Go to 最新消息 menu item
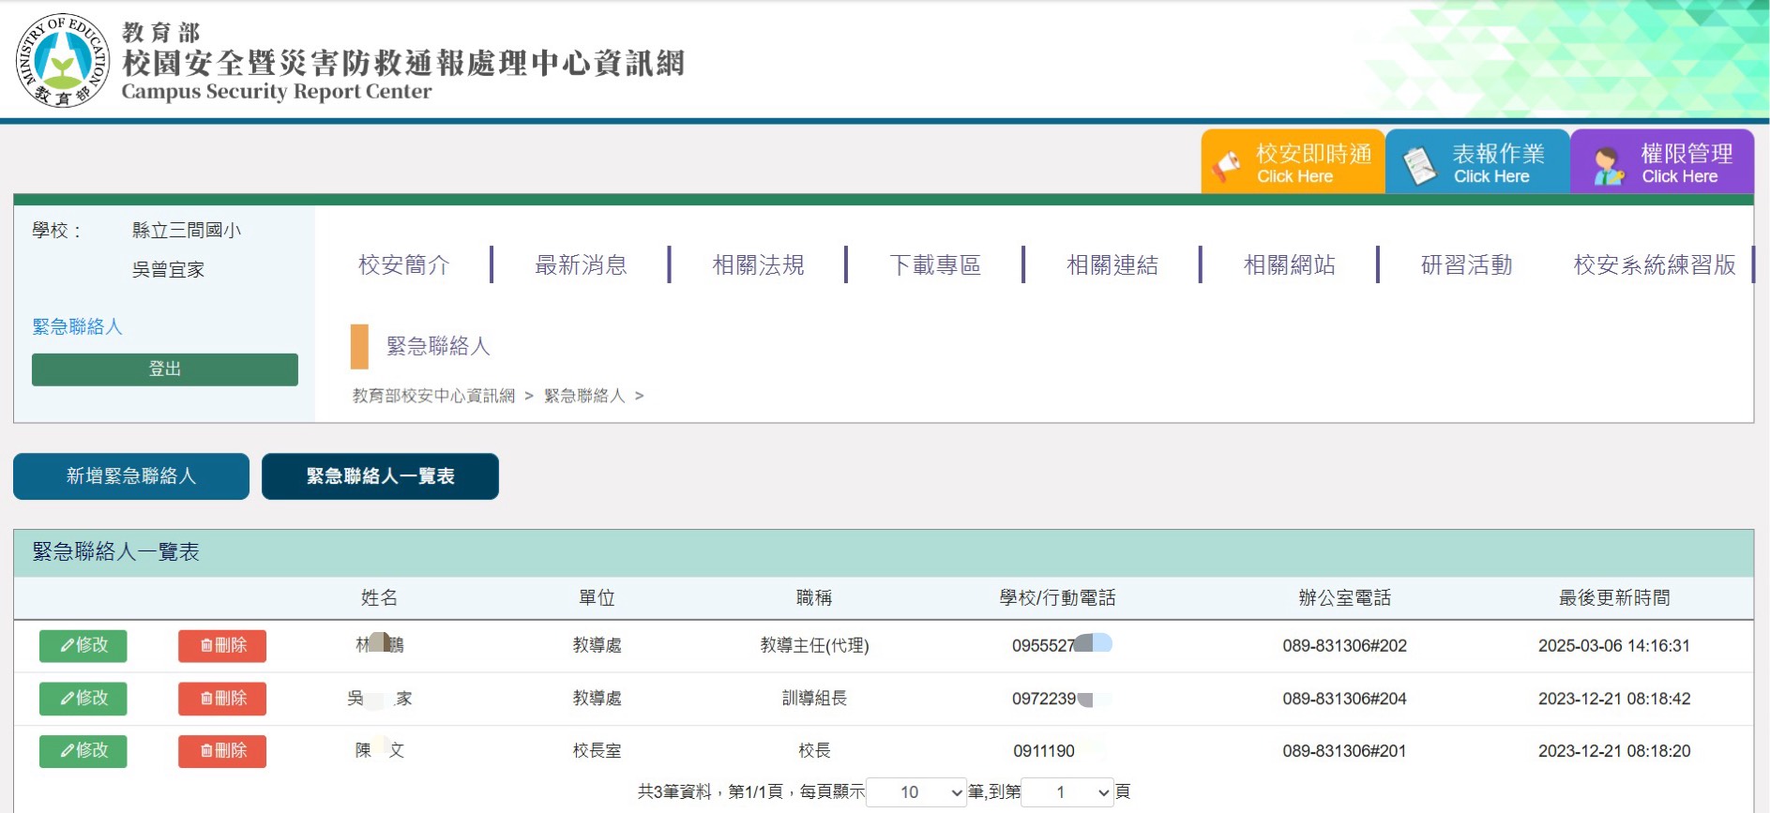The width and height of the screenshot is (1770, 813). point(581,265)
